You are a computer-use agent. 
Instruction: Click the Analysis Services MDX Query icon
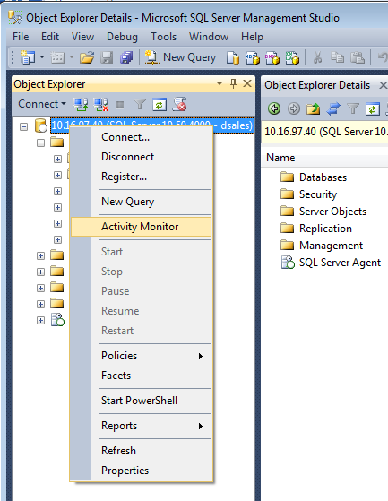[253, 58]
